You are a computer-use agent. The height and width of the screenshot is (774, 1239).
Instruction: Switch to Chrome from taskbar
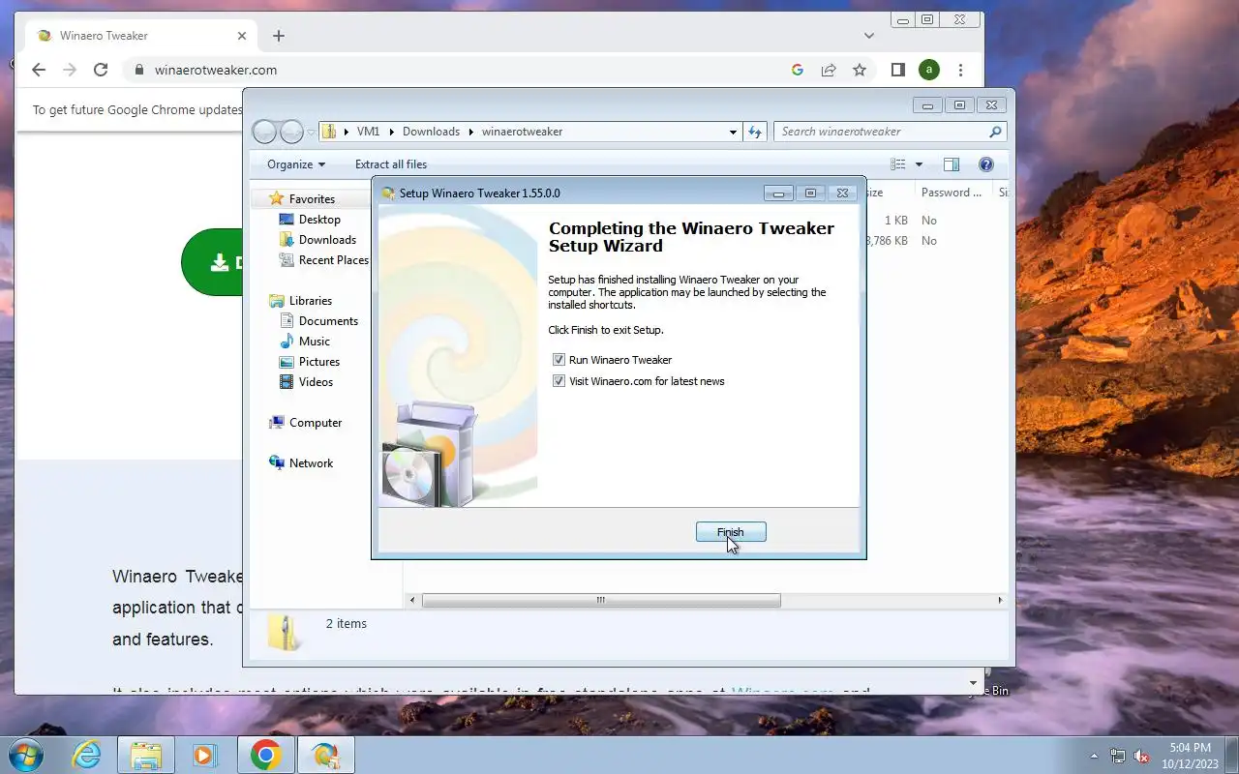coord(266,755)
